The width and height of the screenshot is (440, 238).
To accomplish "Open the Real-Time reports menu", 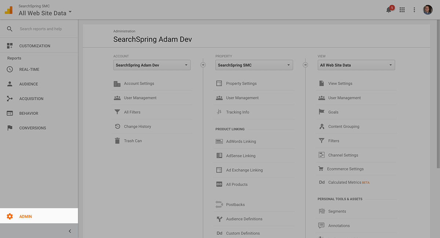I will (29, 69).
